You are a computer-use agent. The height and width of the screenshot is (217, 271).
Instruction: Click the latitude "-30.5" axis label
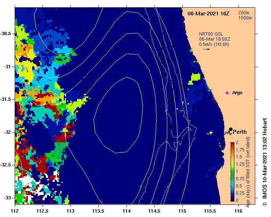(6, 34)
